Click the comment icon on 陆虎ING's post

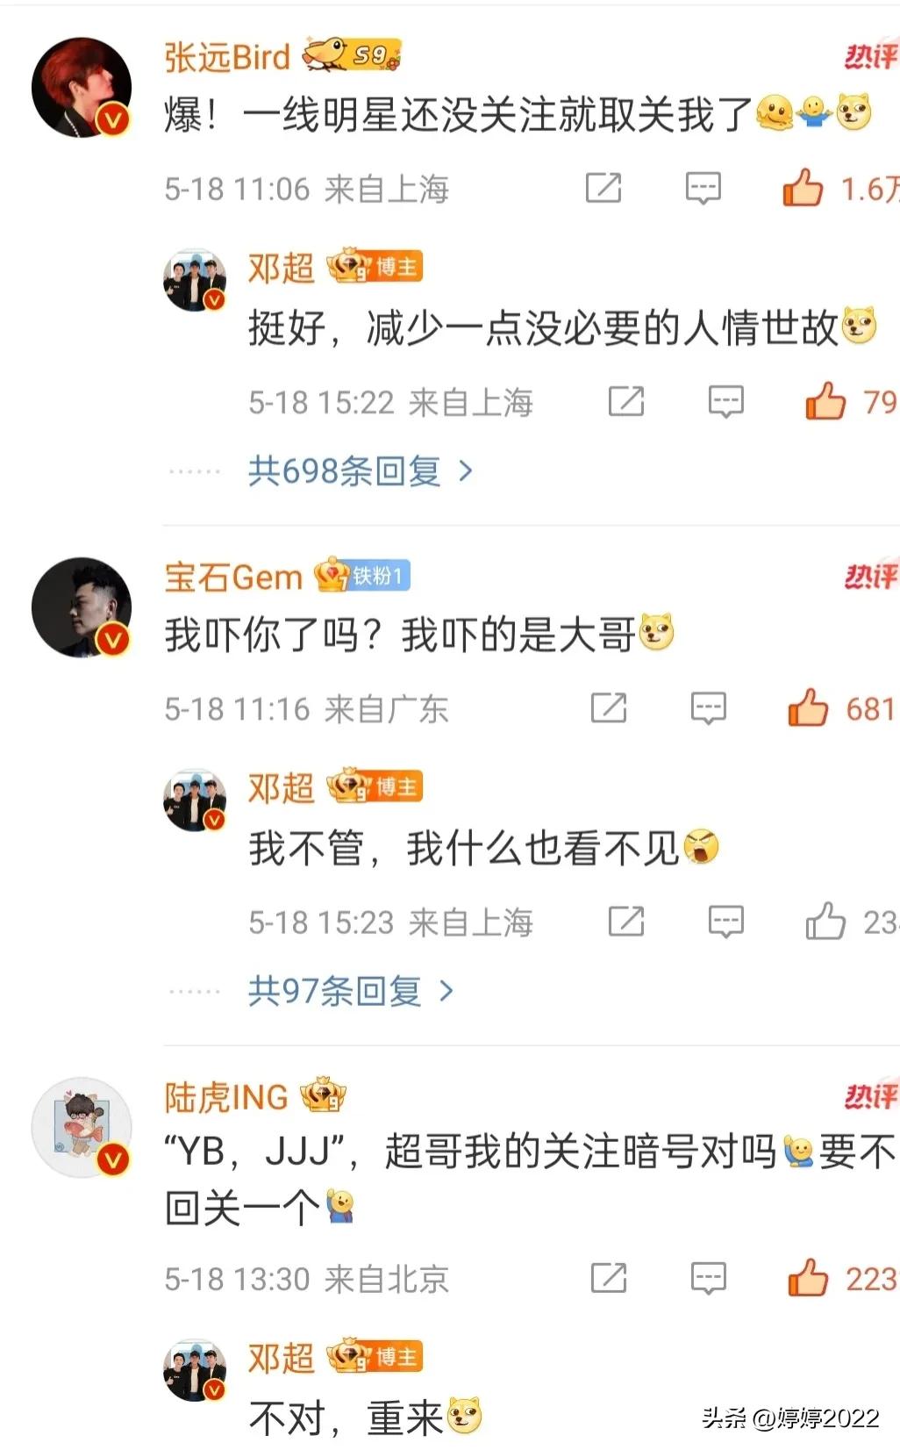[708, 1279]
